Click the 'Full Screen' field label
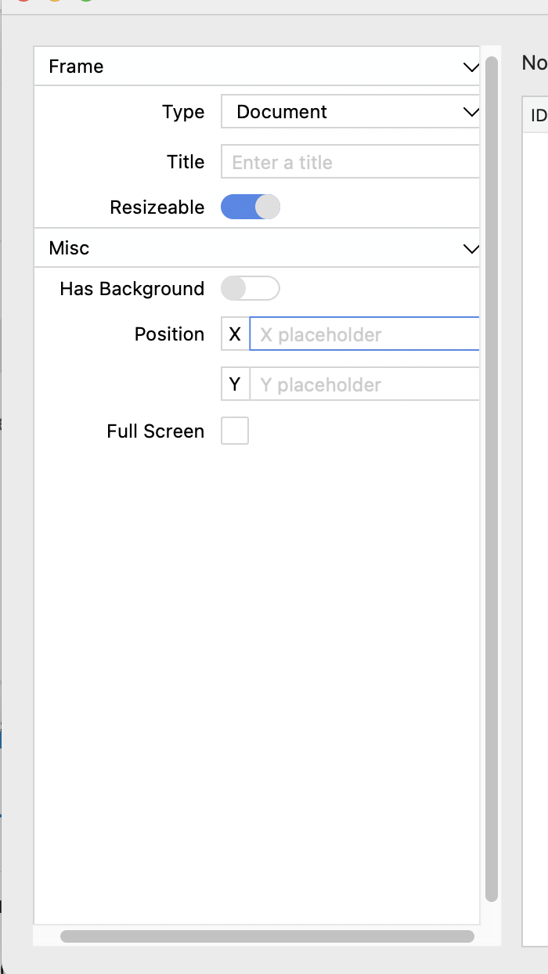The height and width of the screenshot is (974, 548). [x=156, y=431]
